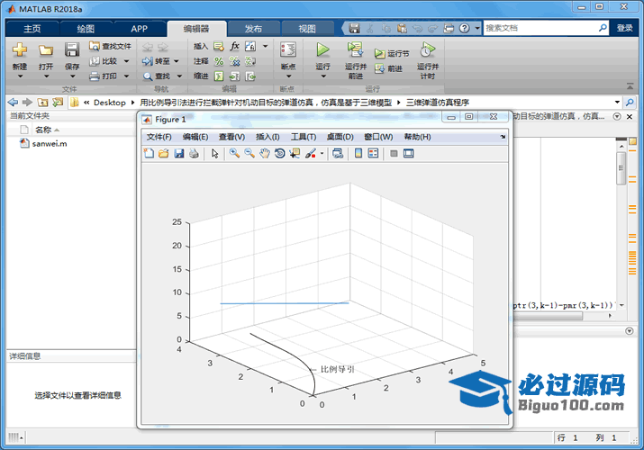The width and height of the screenshot is (644, 450).
Task: Sort by the 名称 column header
Action: point(43,130)
